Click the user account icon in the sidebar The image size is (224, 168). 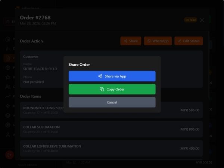tap(8, 134)
